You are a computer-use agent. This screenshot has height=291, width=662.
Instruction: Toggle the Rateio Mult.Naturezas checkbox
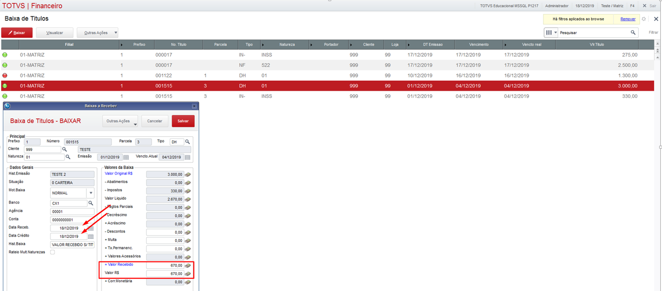(x=52, y=252)
